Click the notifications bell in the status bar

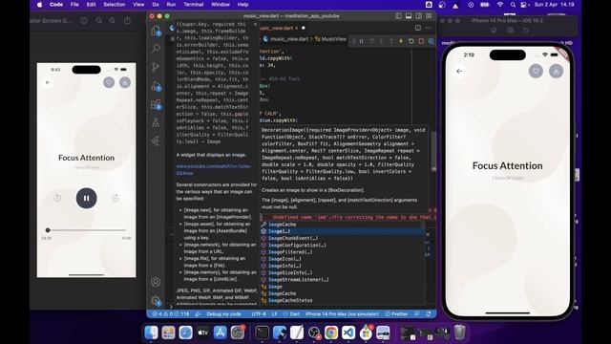tap(429, 314)
